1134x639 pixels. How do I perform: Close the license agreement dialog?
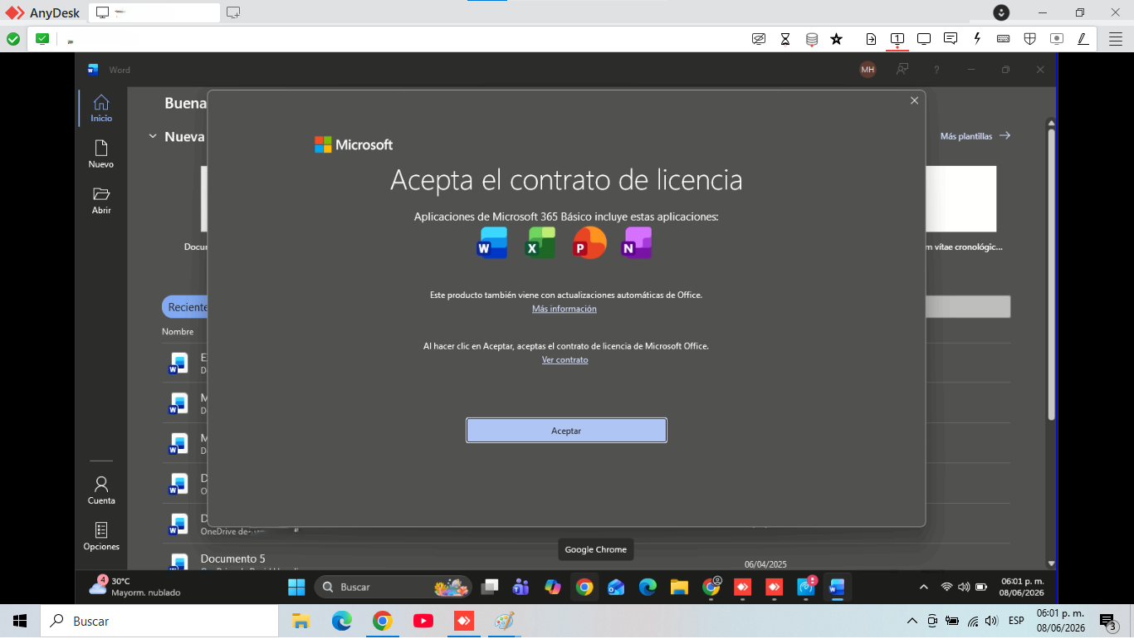(914, 100)
